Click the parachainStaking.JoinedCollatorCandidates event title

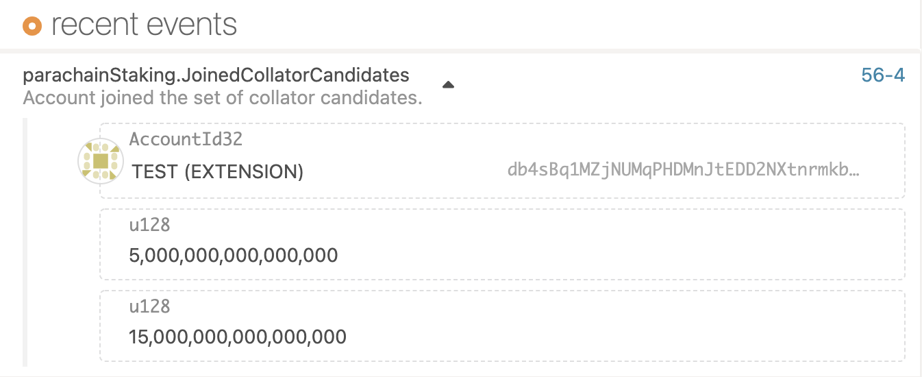click(x=216, y=75)
